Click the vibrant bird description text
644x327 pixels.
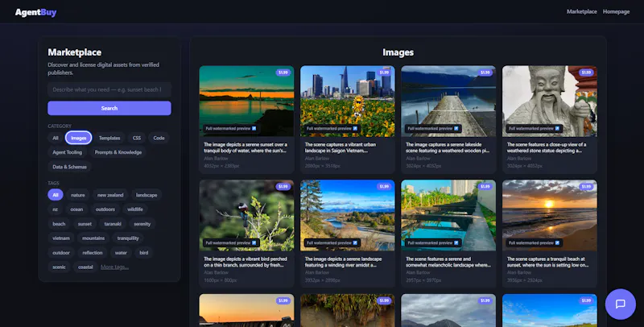(x=246, y=262)
